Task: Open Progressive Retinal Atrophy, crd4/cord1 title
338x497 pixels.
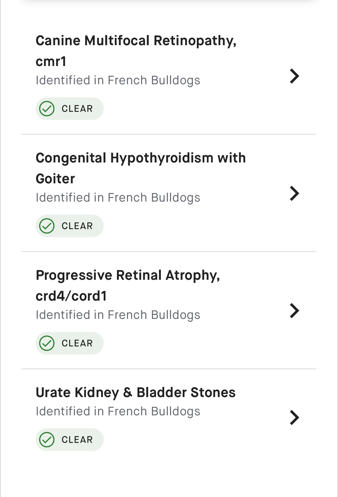Action: pyautogui.click(x=128, y=286)
